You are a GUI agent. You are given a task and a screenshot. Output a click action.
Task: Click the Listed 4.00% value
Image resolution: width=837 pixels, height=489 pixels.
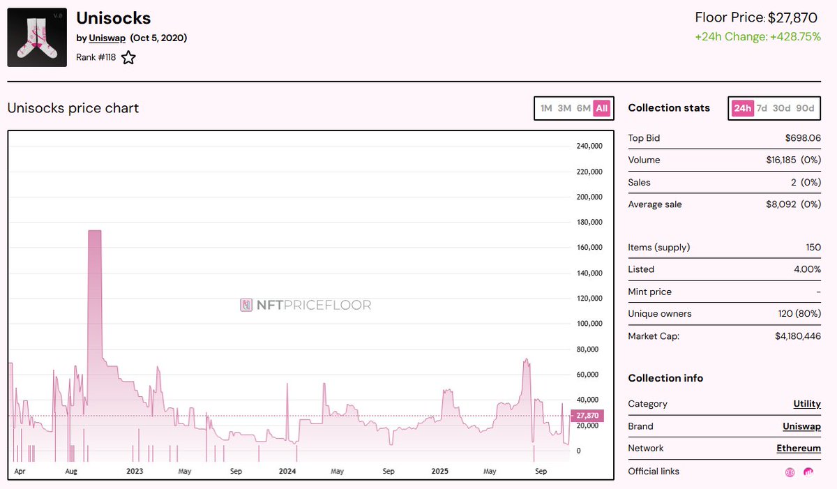807,269
